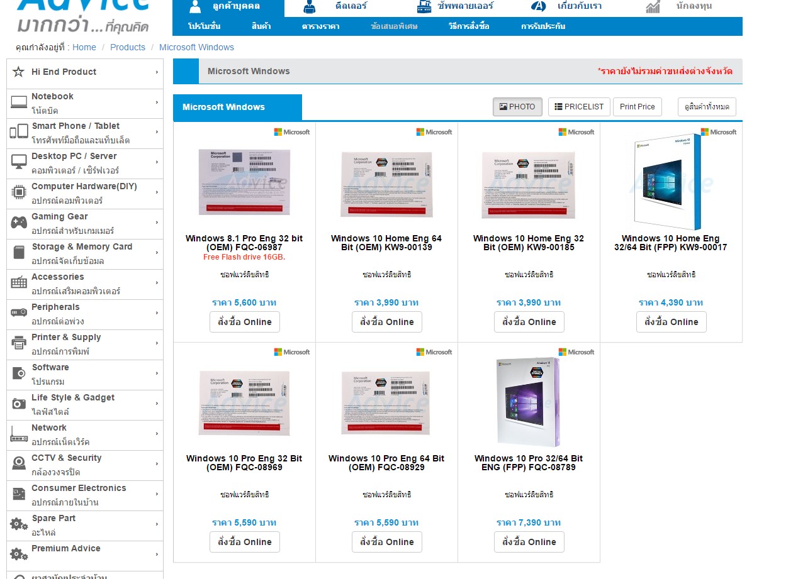Open the ข้อเสนอพิเศษ menu item
The image size is (798, 579).
tap(394, 26)
